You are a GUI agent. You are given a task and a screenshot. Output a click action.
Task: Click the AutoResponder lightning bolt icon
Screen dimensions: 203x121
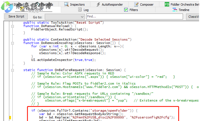click(98, 4)
